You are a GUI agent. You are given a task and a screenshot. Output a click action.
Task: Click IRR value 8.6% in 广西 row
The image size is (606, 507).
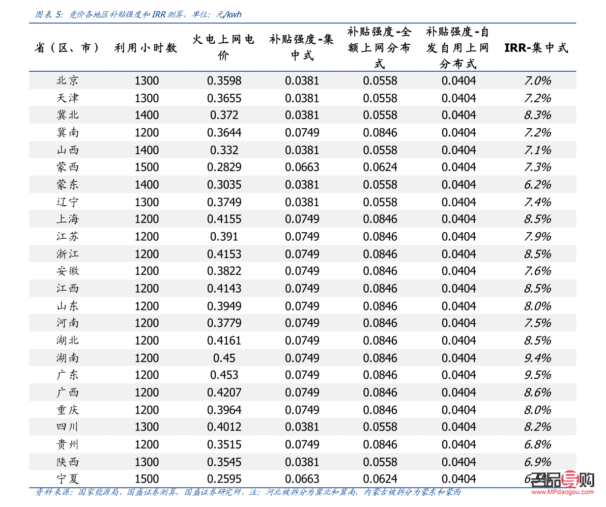click(x=537, y=392)
